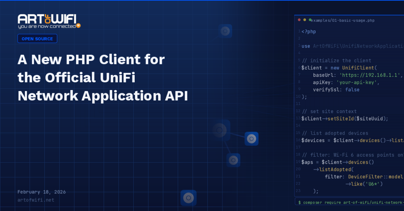Click the date February 18, 2026
The height and width of the screenshot is (211, 404).
(x=42, y=192)
